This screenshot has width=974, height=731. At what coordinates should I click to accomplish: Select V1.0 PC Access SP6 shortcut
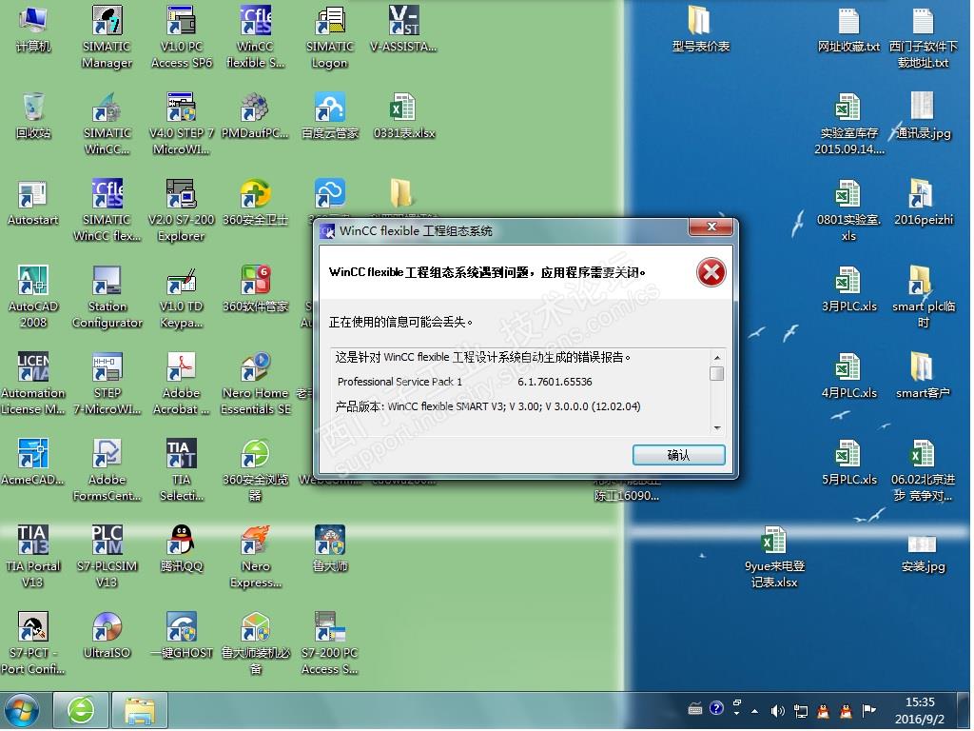click(182, 36)
